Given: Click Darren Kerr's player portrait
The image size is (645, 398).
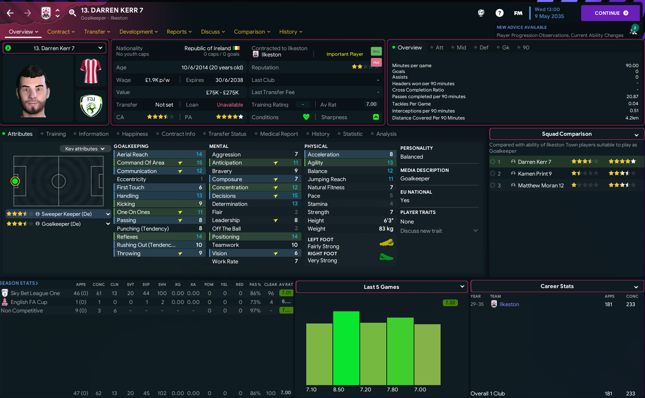Looking at the screenshot, I should click(x=33, y=90).
